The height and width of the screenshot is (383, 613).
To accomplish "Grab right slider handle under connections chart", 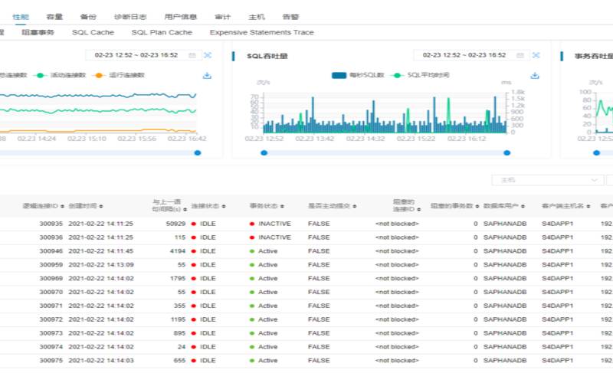I will (x=198, y=152).
